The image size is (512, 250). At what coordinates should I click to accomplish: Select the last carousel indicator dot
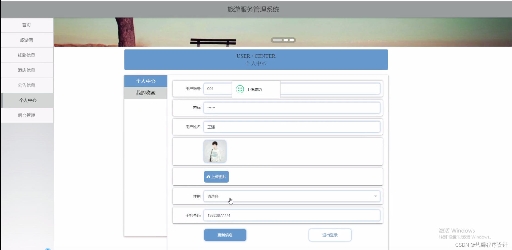pyautogui.click(x=292, y=40)
